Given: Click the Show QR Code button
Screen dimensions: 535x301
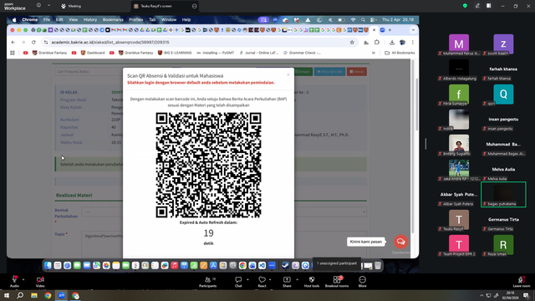Looking at the screenshot, I should (329, 72).
